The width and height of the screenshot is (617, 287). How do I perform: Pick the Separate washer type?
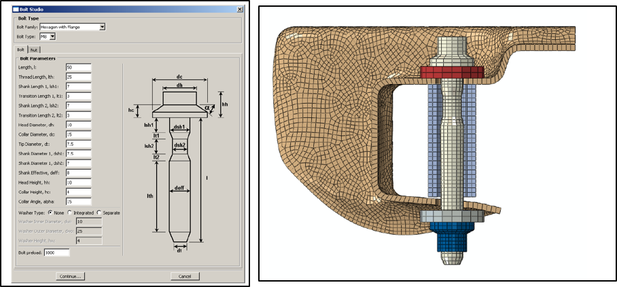pos(99,212)
